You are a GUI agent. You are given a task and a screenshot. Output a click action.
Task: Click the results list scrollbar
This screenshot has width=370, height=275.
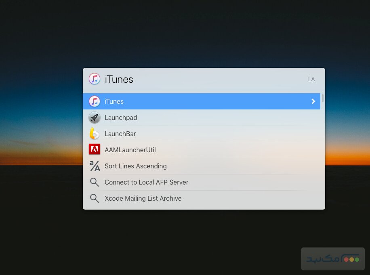click(x=322, y=98)
